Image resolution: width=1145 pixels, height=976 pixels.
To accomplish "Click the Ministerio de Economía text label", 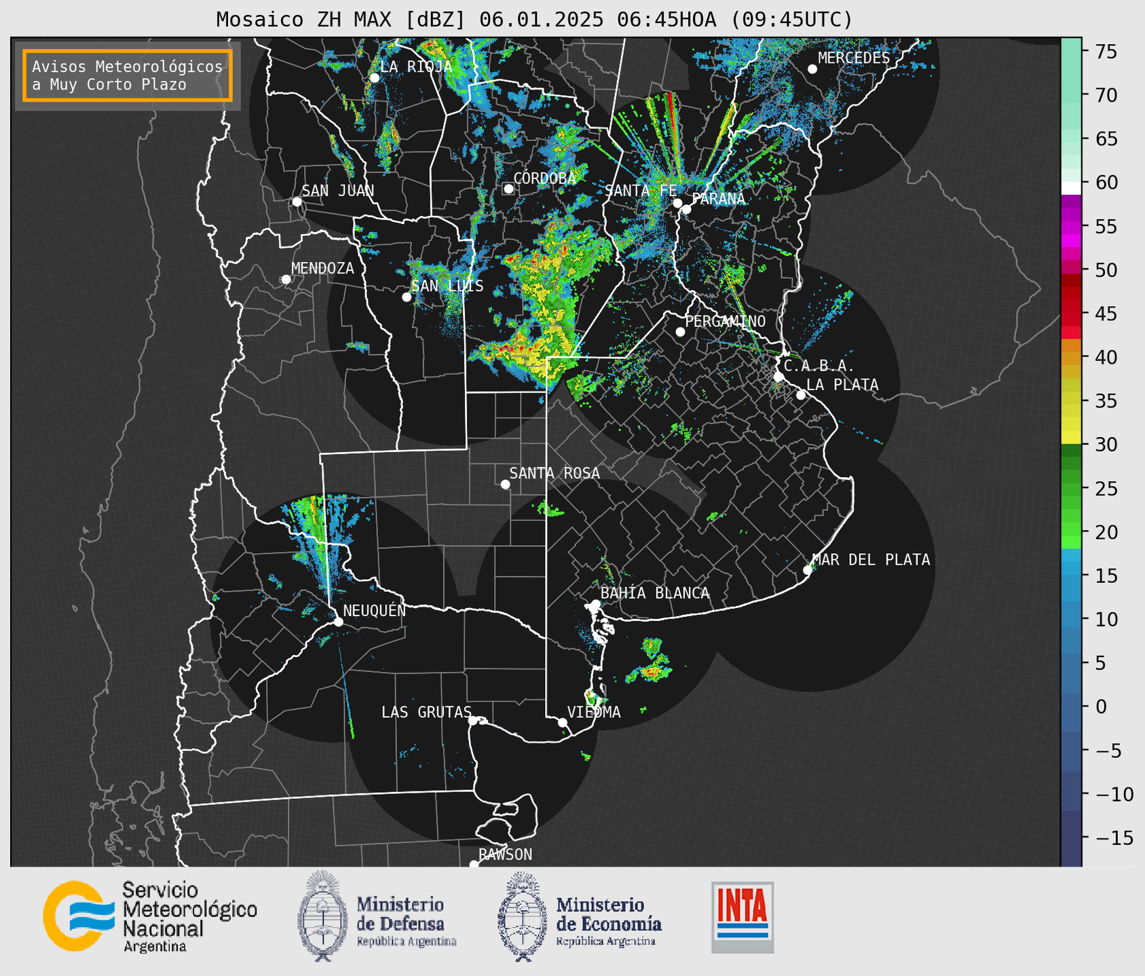I will [x=609, y=921].
